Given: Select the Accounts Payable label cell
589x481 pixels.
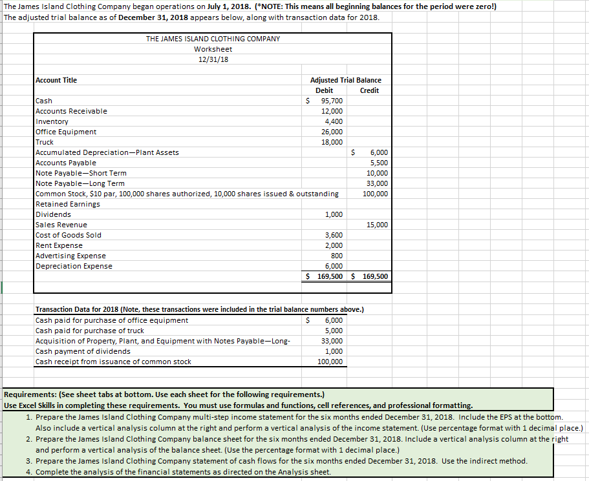Looking at the screenshot, I should tap(66, 163).
